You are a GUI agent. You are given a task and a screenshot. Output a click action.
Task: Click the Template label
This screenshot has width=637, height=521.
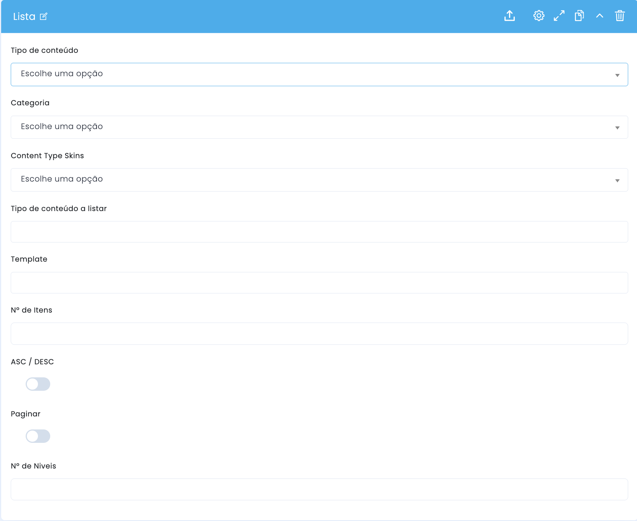click(x=29, y=259)
